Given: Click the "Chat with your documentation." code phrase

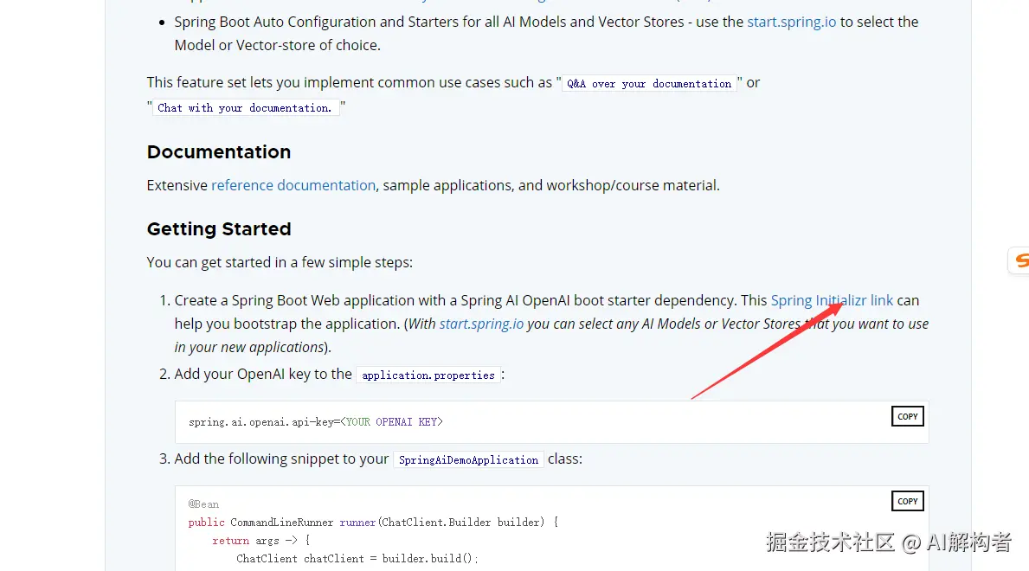Looking at the screenshot, I should [x=245, y=108].
